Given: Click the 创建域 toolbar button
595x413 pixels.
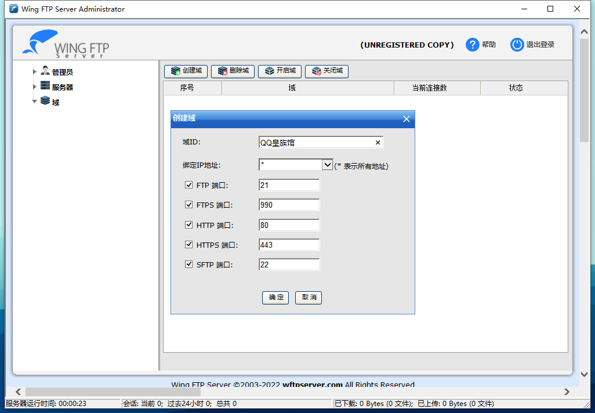Looking at the screenshot, I should coord(186,71).
